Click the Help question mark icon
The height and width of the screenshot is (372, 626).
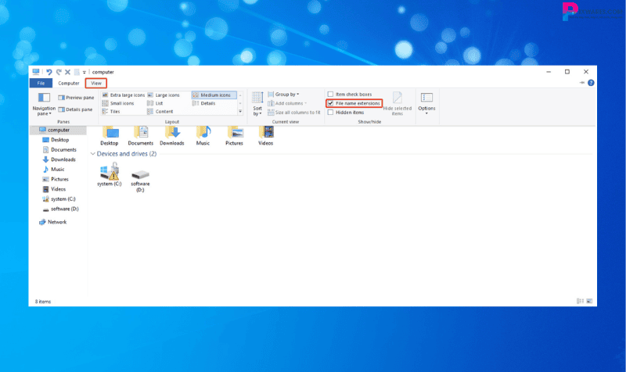[x=591, y=83]
